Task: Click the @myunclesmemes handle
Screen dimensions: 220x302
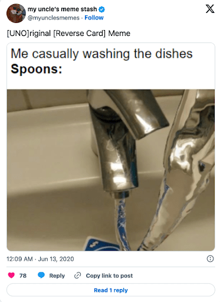Action: [53, 18]
